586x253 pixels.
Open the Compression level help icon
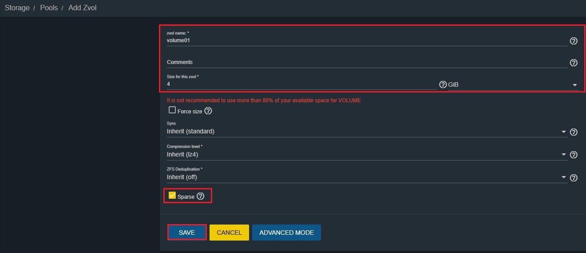coord(574,155)
